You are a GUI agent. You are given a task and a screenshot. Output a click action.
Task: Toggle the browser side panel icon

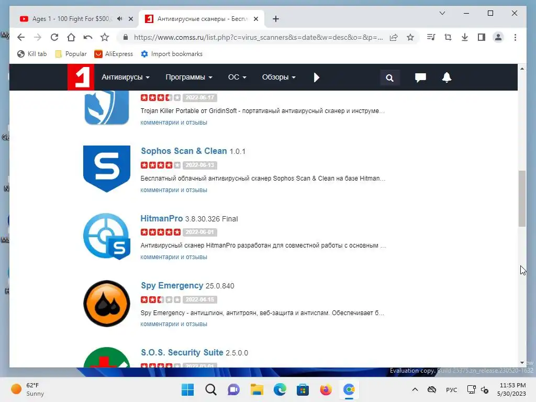(x=482, y=37)
